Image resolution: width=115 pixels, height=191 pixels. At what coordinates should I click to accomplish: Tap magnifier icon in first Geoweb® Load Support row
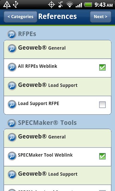coord(12,86)
